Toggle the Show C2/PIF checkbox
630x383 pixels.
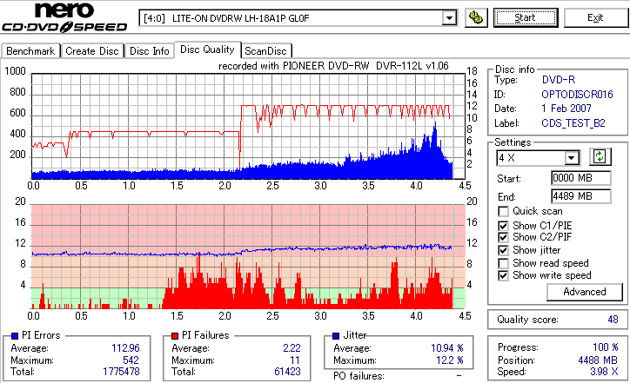coord(503,237)
